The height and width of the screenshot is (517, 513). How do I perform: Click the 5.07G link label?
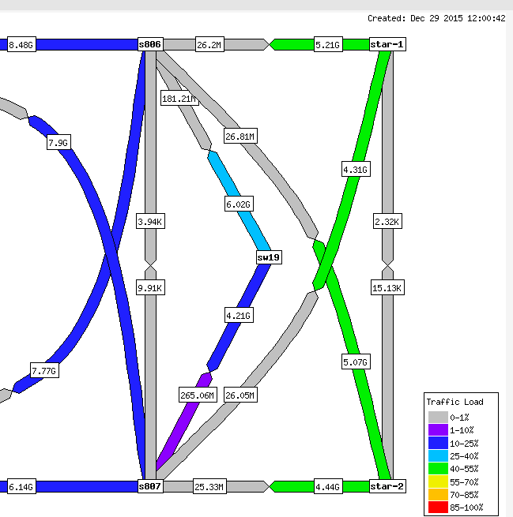tap(356, 362)
